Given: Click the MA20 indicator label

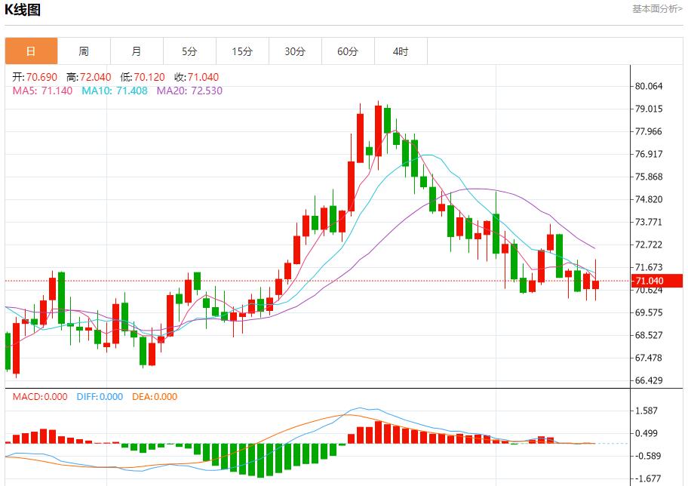Looking at the screenshot, I should point(189,91).
